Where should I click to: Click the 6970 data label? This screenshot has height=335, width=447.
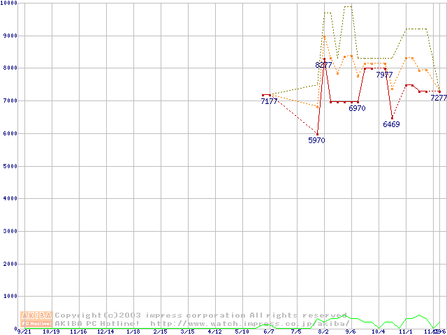357,109
